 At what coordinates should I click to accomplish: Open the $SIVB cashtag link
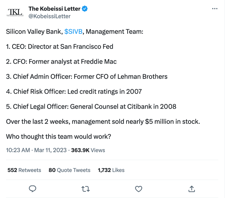tap(73, 31)
